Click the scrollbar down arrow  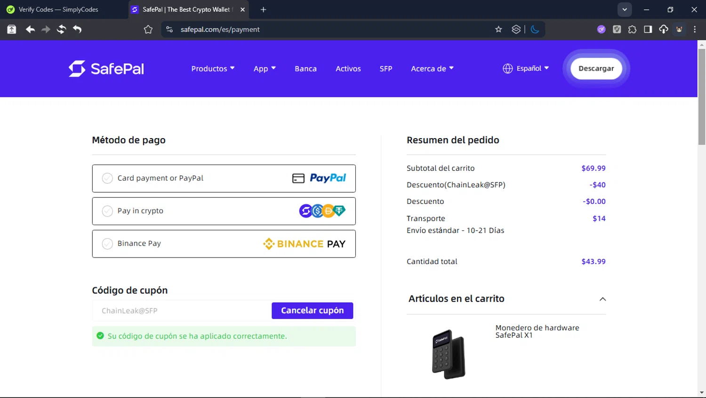coord(702,393)
